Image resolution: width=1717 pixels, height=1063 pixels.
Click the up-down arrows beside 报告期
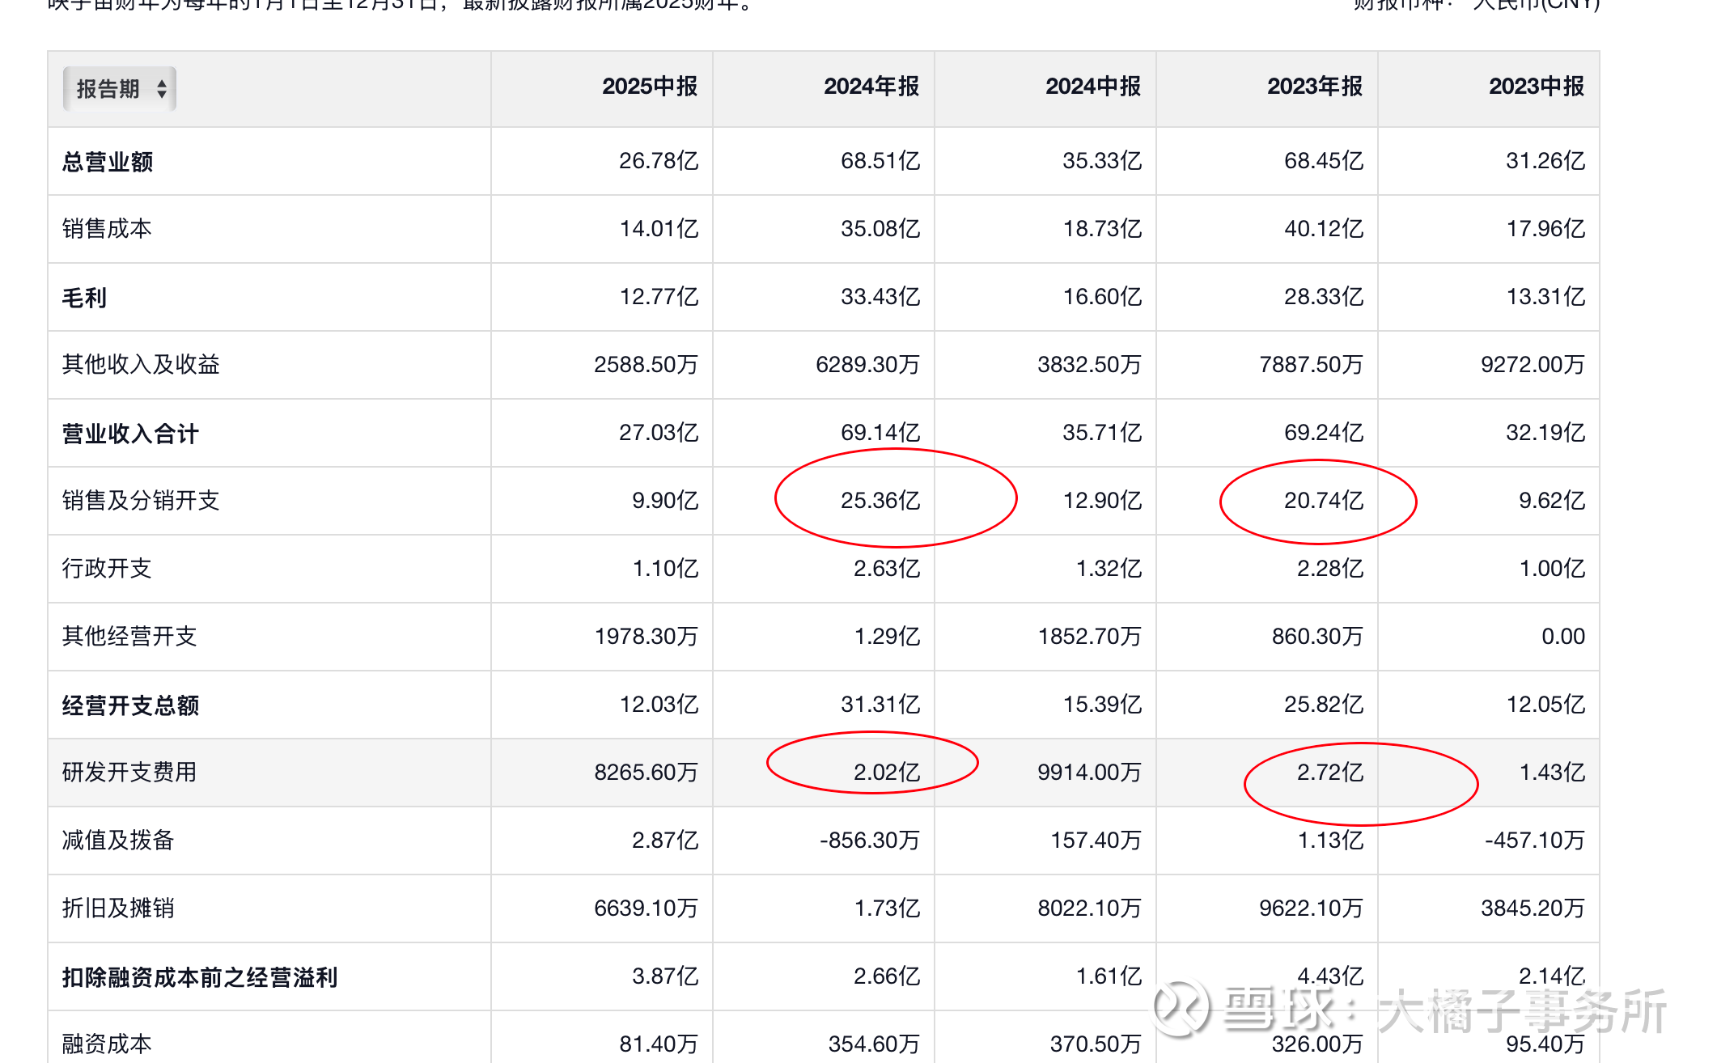[x=162, y=88]
